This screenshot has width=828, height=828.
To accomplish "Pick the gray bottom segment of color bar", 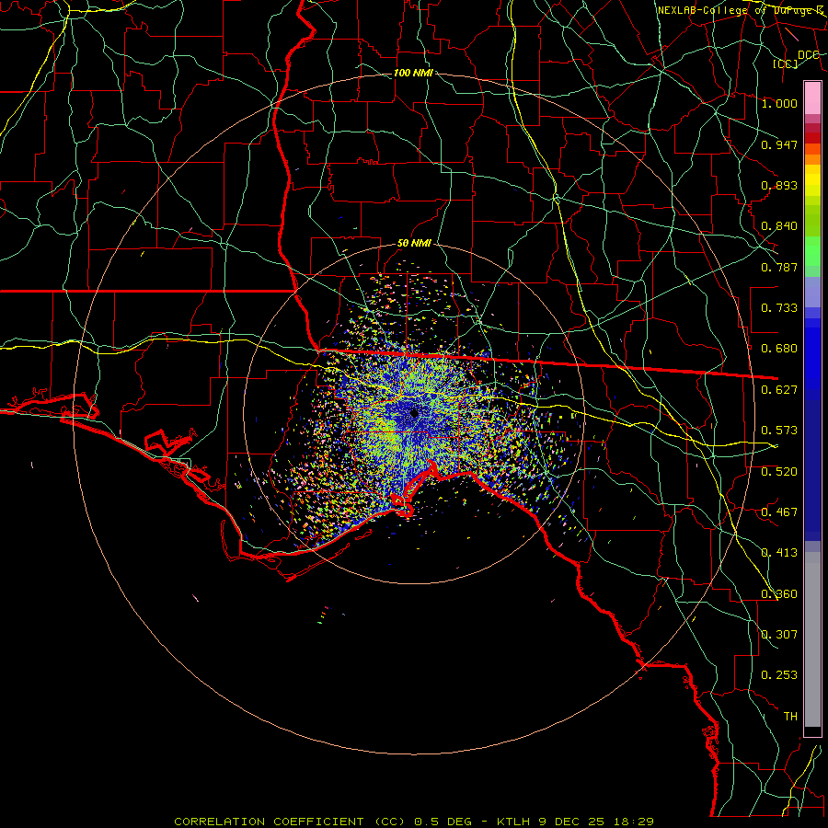I will pyautogui.click(x=812, y=639).
